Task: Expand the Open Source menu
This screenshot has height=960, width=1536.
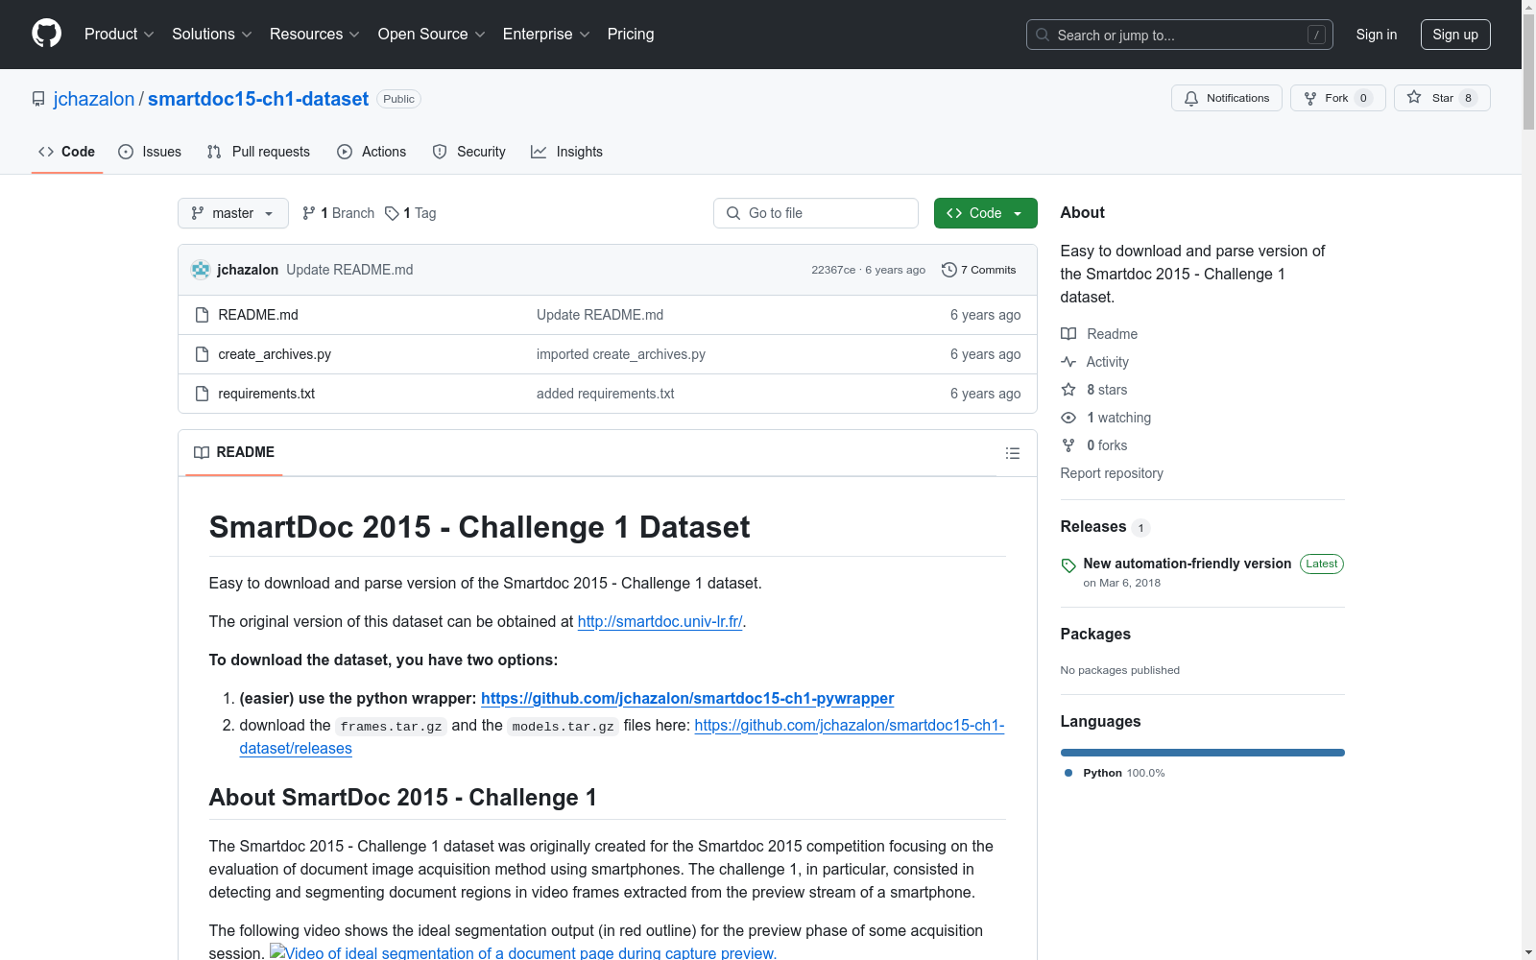Action: click(x=432, y=35)
